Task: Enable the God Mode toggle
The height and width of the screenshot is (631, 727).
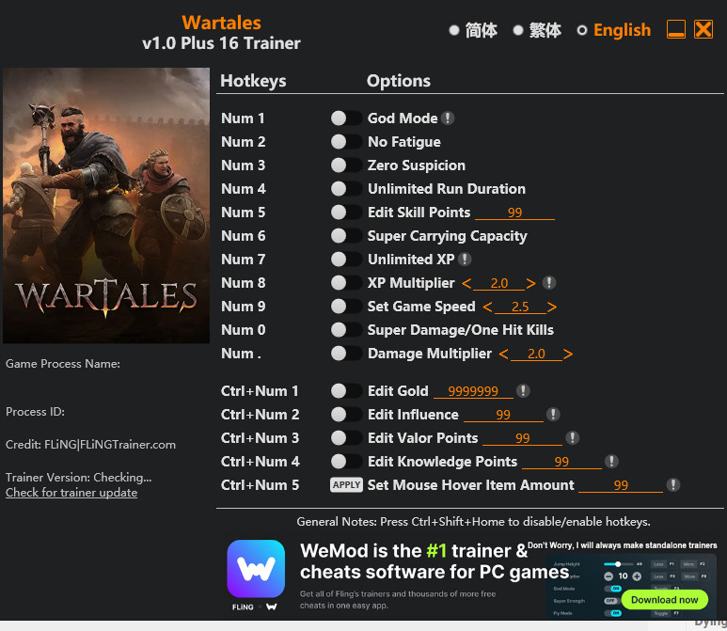Action: tap(345, 118)
